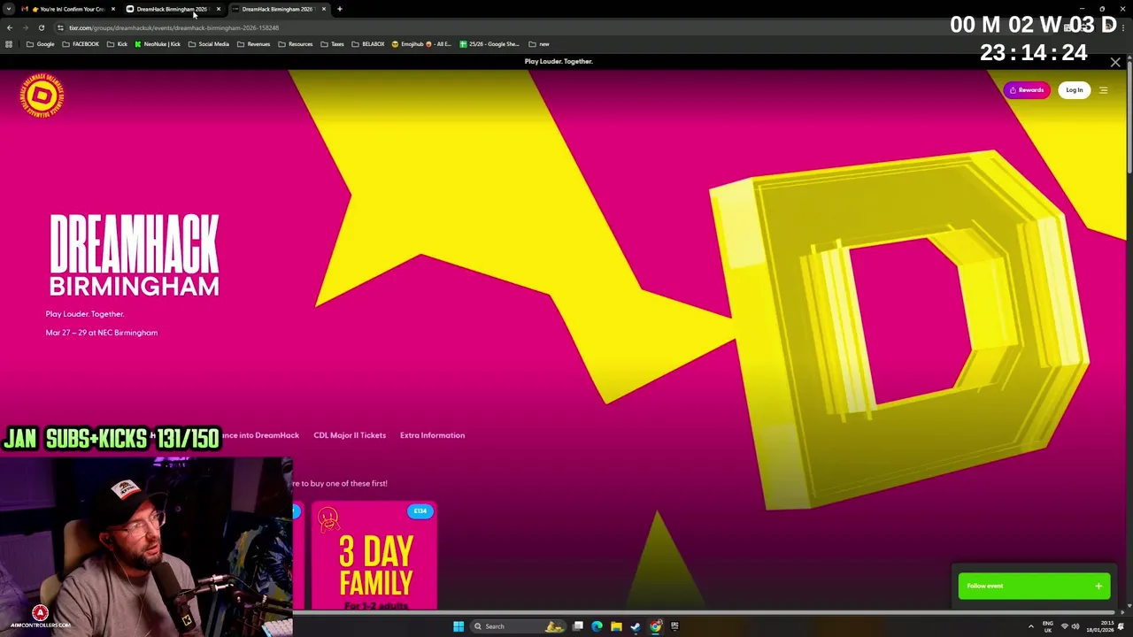Click the Rewards button
This screenshot has width=1133, height=637.
(1027, 90)
